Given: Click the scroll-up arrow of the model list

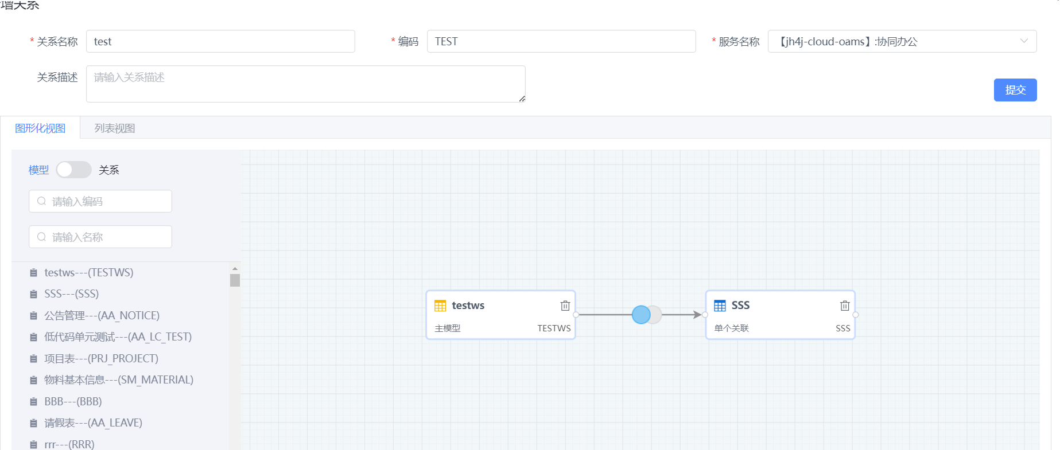Looking at the screenshot, I should tap(235, 268).
